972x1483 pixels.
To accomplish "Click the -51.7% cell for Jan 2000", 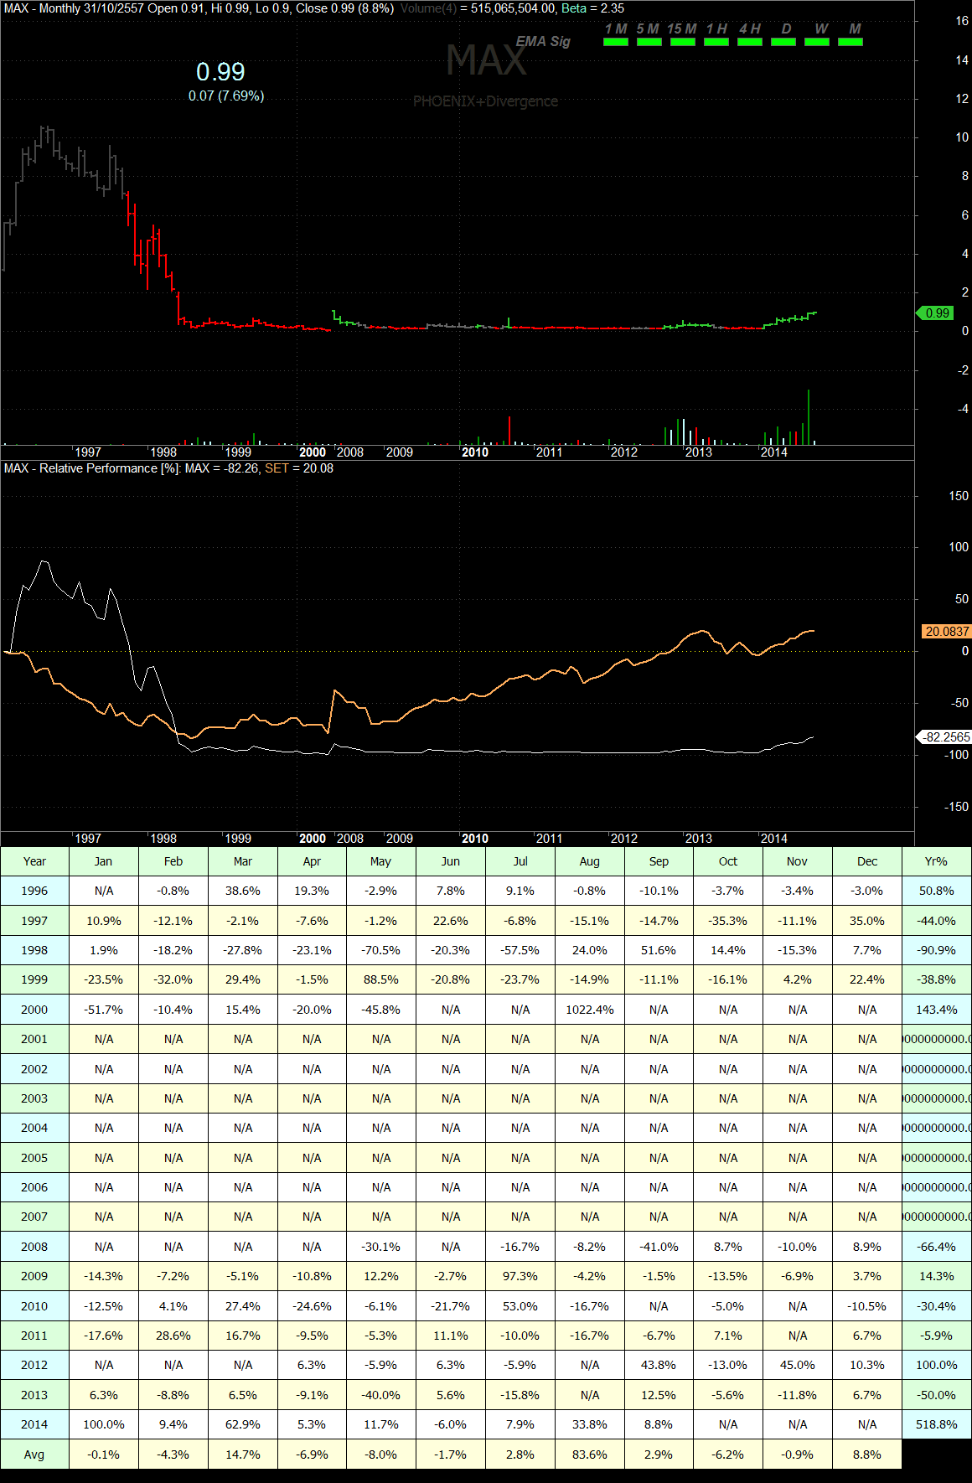I will pos(104,1010).
